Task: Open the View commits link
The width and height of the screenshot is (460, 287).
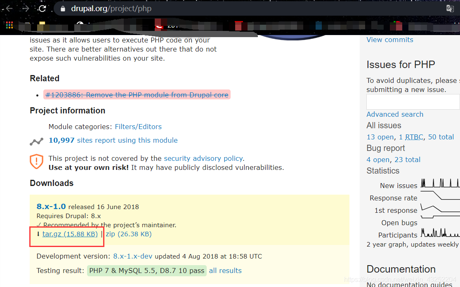Action: pyautogui.click(x=389, y=40)
